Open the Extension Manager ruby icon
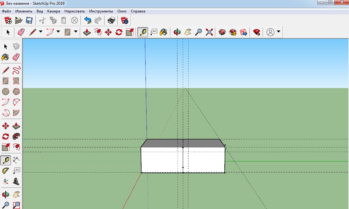This screenshot has height=209, width=349. point(257,32)
